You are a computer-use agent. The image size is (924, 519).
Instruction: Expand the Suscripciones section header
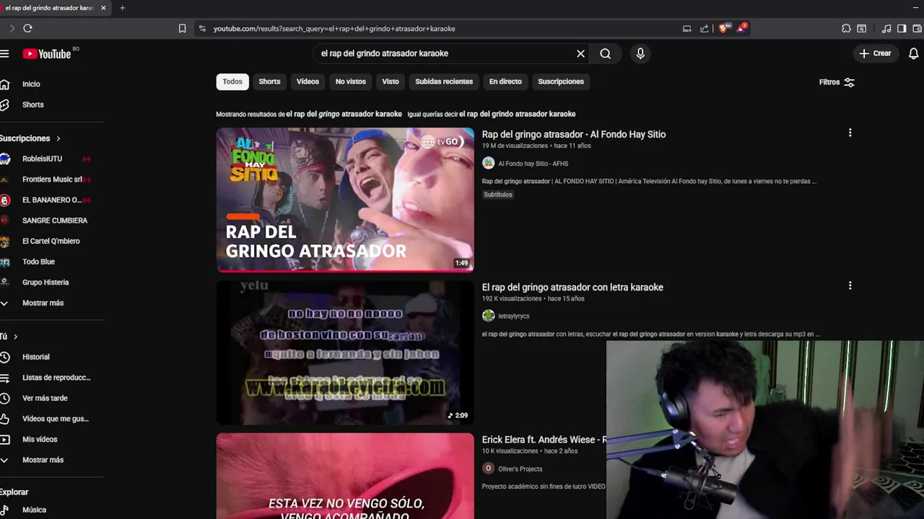(30, 138)
